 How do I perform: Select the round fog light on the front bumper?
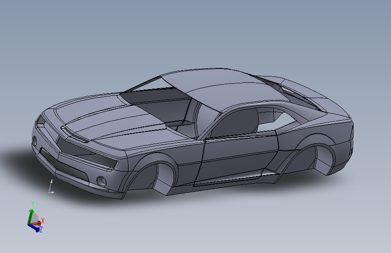(x=101, y=181)
